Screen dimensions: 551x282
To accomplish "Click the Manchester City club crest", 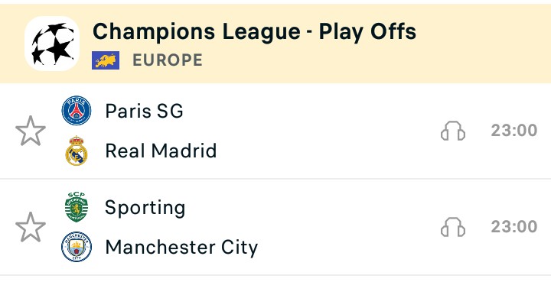I will pyautogui.click(x=77, y=247).
